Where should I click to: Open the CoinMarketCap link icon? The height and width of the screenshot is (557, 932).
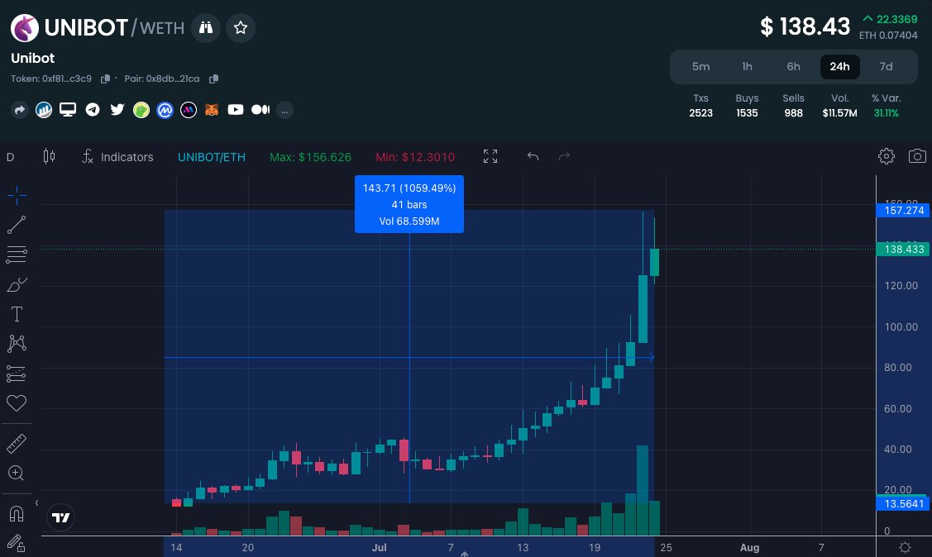(165, 110)
